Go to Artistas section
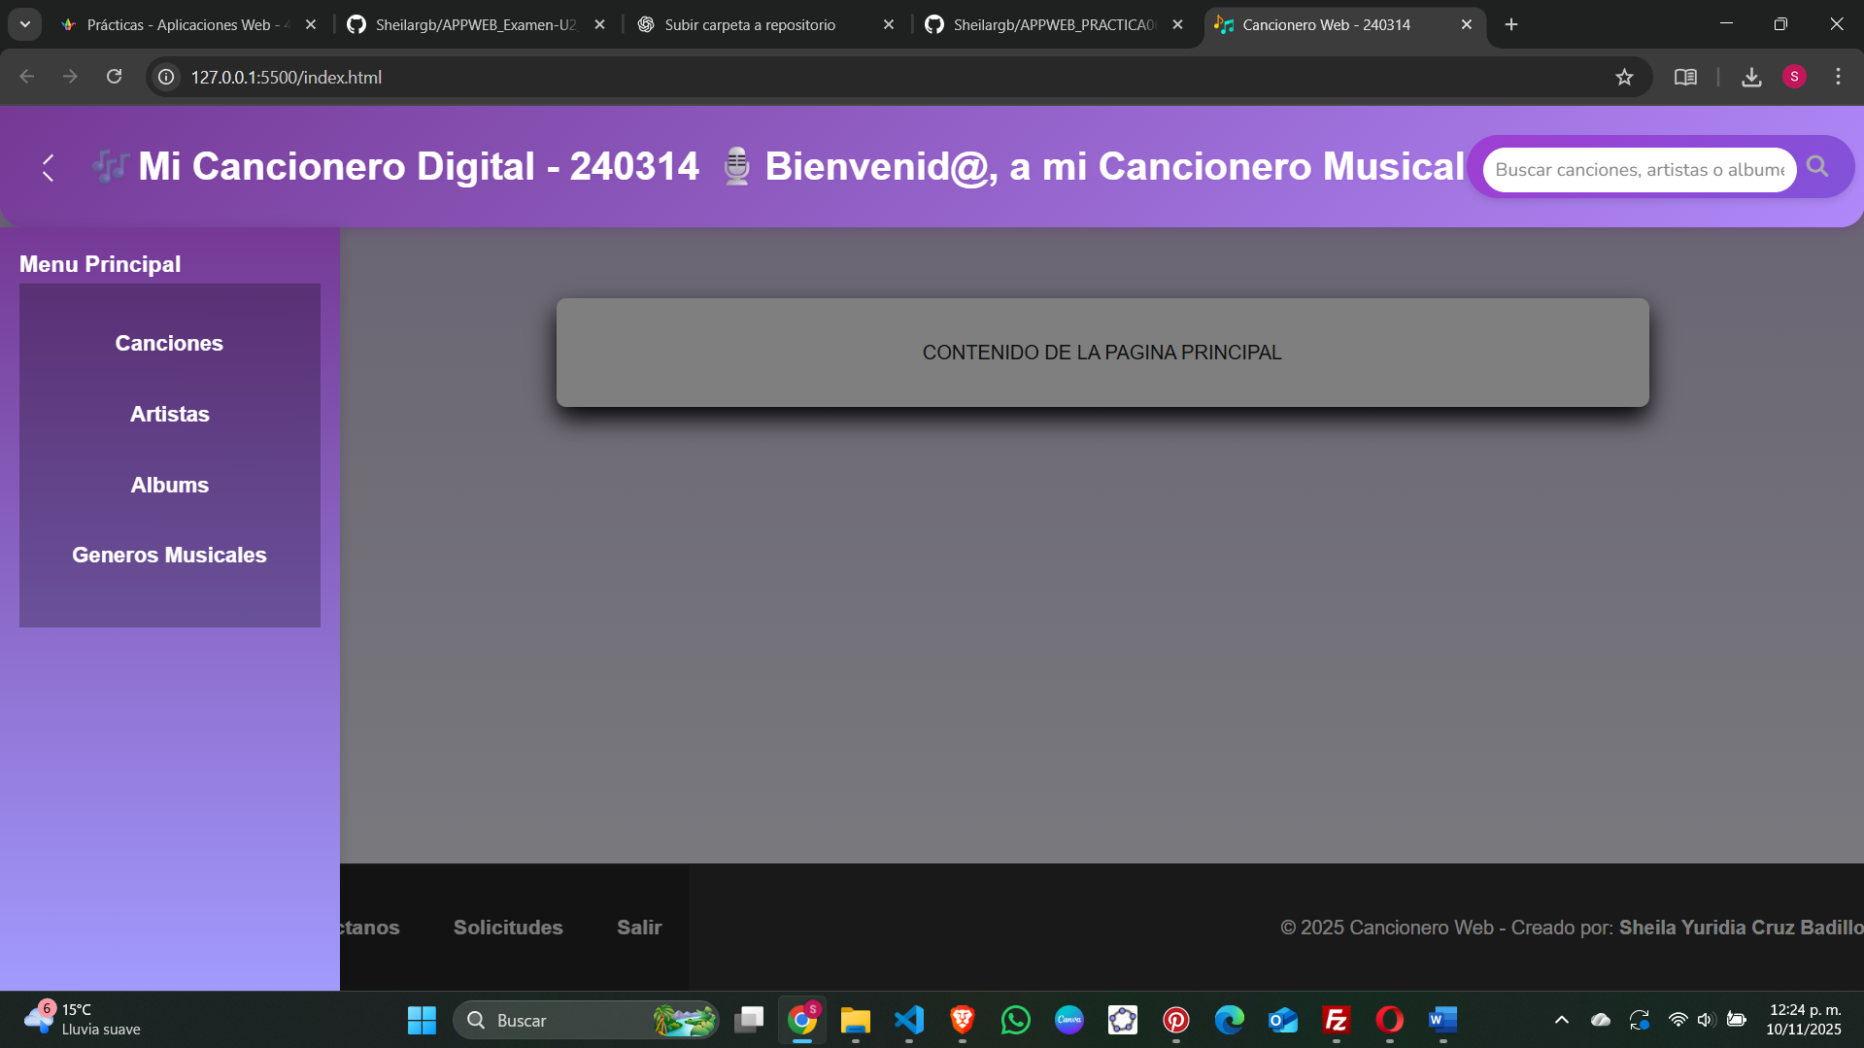1864x1048 pixels. pyautogui.click(x=169, y=414)
